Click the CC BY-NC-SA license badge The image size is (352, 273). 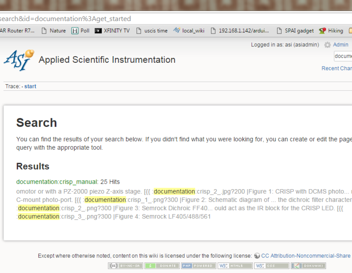[126, 266]
